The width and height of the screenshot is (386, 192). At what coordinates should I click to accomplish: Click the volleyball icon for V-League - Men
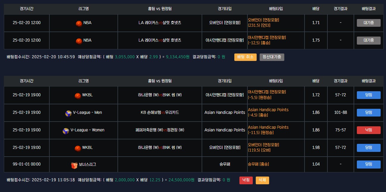pos(68,113)
